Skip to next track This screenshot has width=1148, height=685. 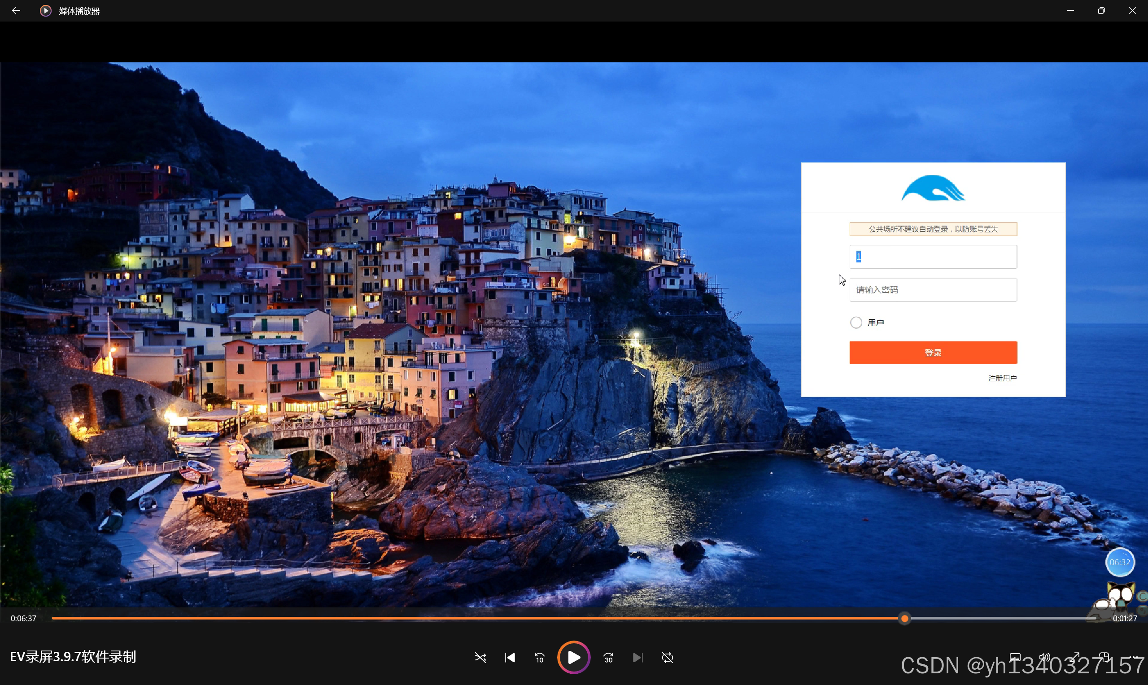(637, 657)
